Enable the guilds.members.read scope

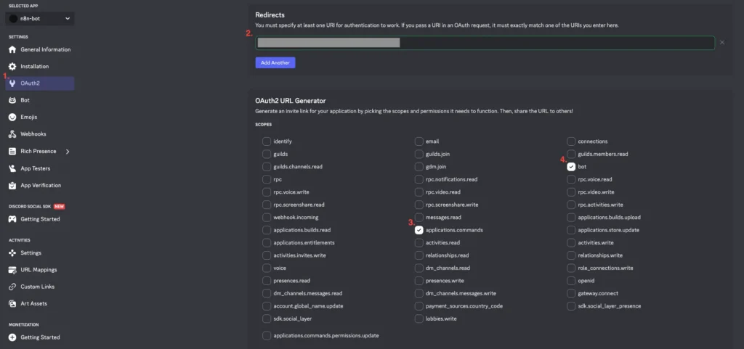pyautogui.click(x=571, y=155)
